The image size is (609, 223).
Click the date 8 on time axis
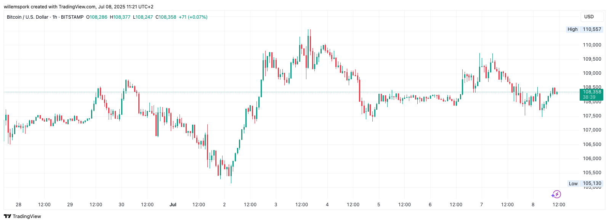point(533,205)
